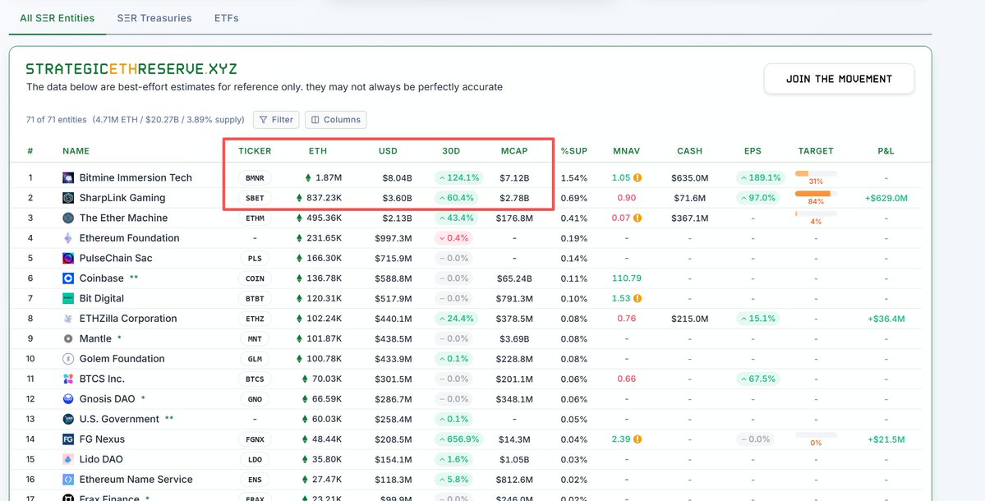Open the StrategicETHReserve.xyz logo link
The width and height of the screenshot is (985, 501).
click(x=131, y=68)
